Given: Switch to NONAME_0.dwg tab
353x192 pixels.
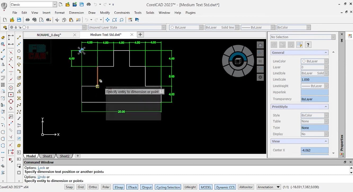Looking at the screenshot, I should 49,35.
